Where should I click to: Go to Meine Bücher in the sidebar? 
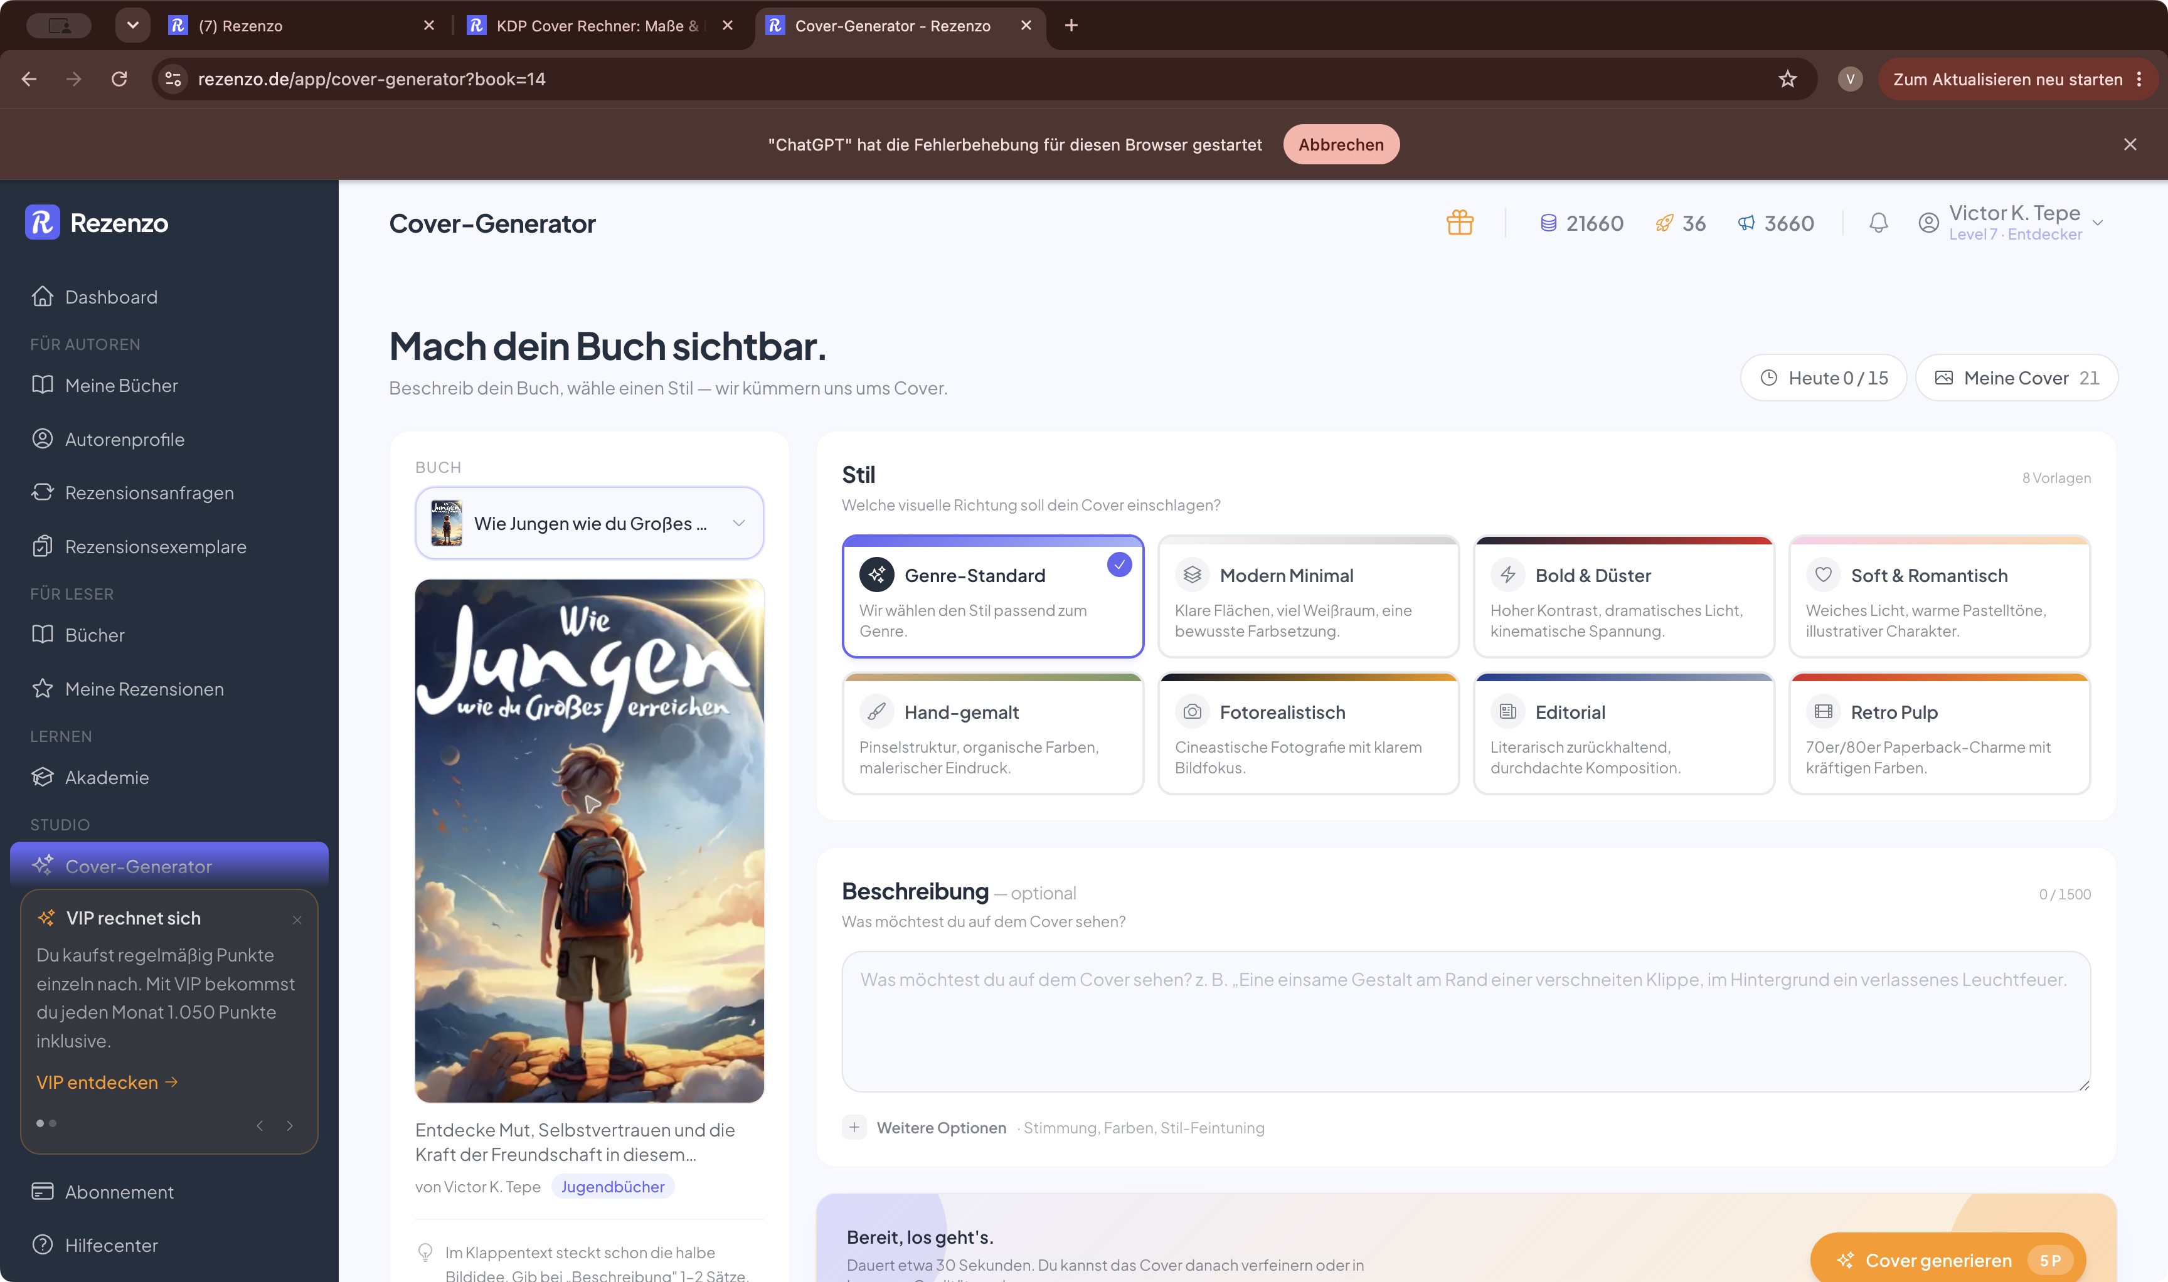121,386
